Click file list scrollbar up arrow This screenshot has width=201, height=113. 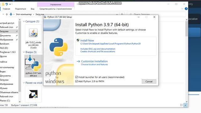click(x=187, y=20)
